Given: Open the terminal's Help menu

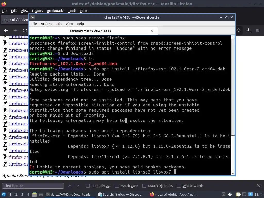Looking at the screenshot, I should pyautogui.click(x=80, y=24).
